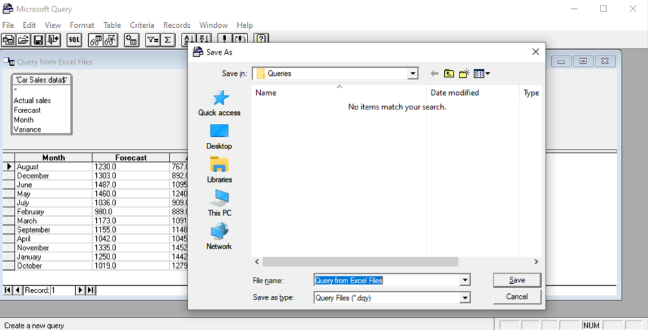Click the Return Data door icon
The image size is (648, 330).
(x=53, y=40)
